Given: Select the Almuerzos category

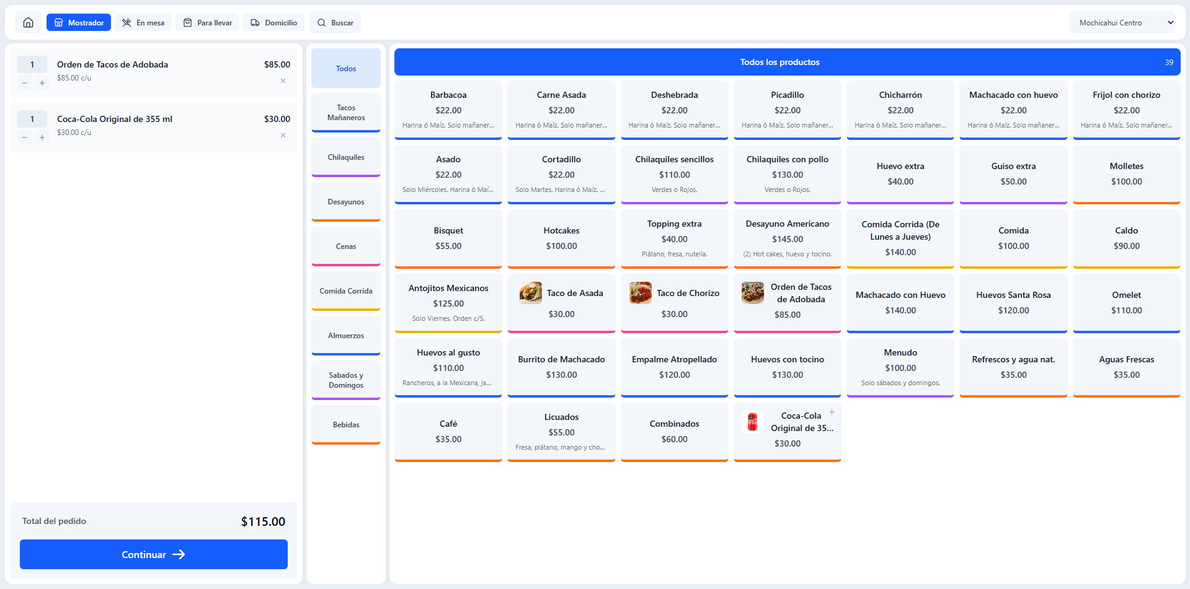Looking at the screenshot, I should coord(346,336).
